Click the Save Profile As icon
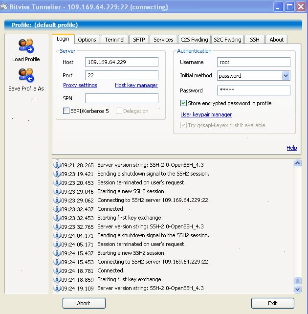The height and width of the screenshot is (314, 308). click(26, 75)
